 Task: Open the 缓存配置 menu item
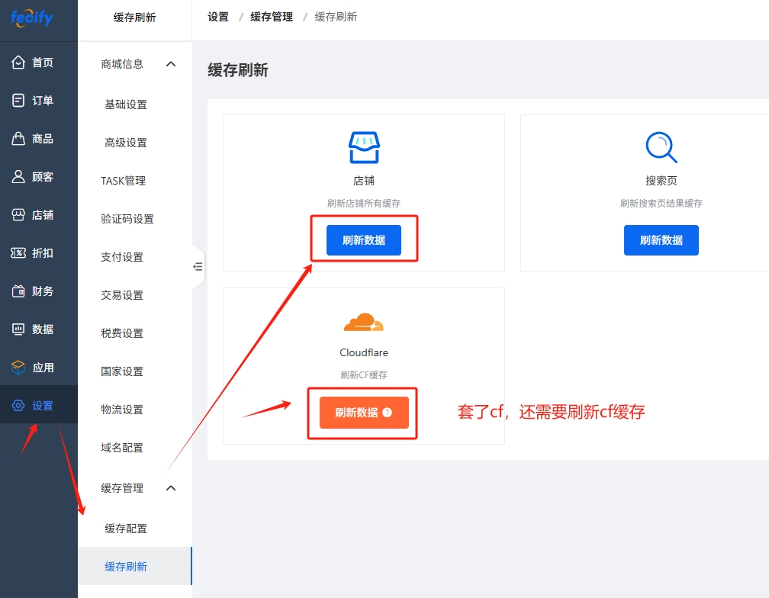(x=126, y=529)
